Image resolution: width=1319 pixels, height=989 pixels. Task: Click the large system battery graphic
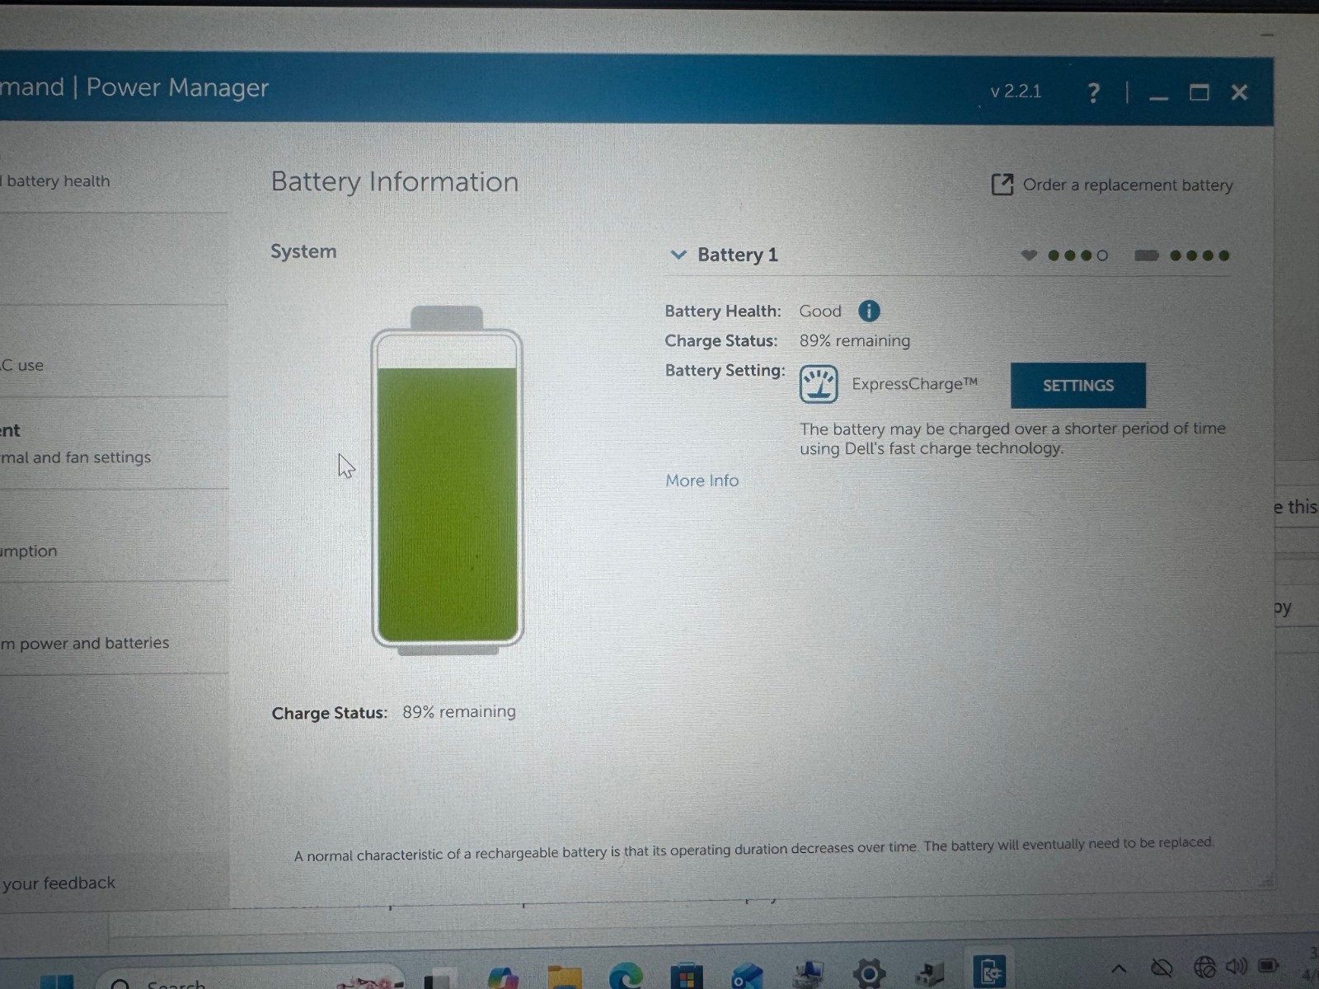click(448, 481)
